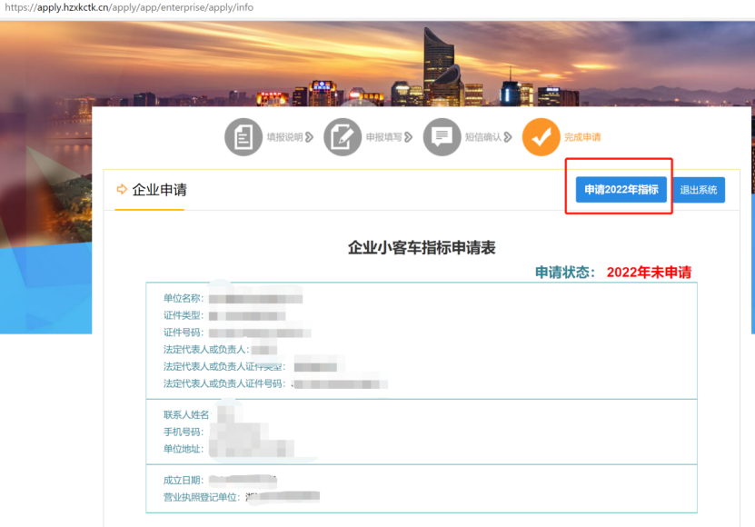The height and width of the screenshot is (527, 755).
Task: Click the red 2022年未申请 status text
Action: coord(649,272)
